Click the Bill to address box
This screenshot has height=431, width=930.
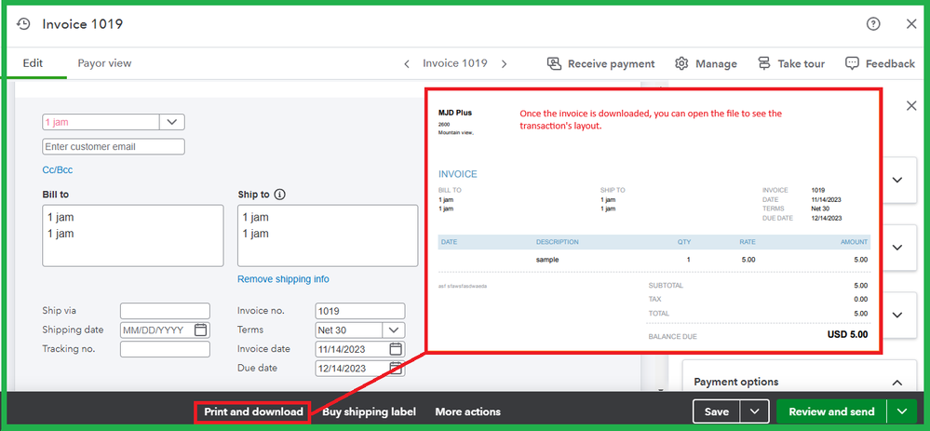click(133, 236)
